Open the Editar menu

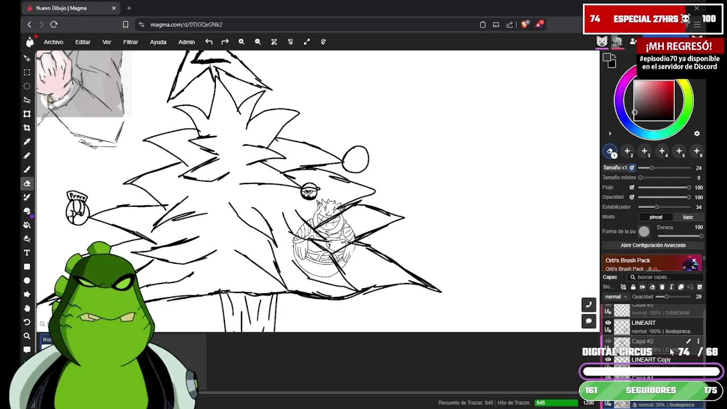[x=83, y=42]
